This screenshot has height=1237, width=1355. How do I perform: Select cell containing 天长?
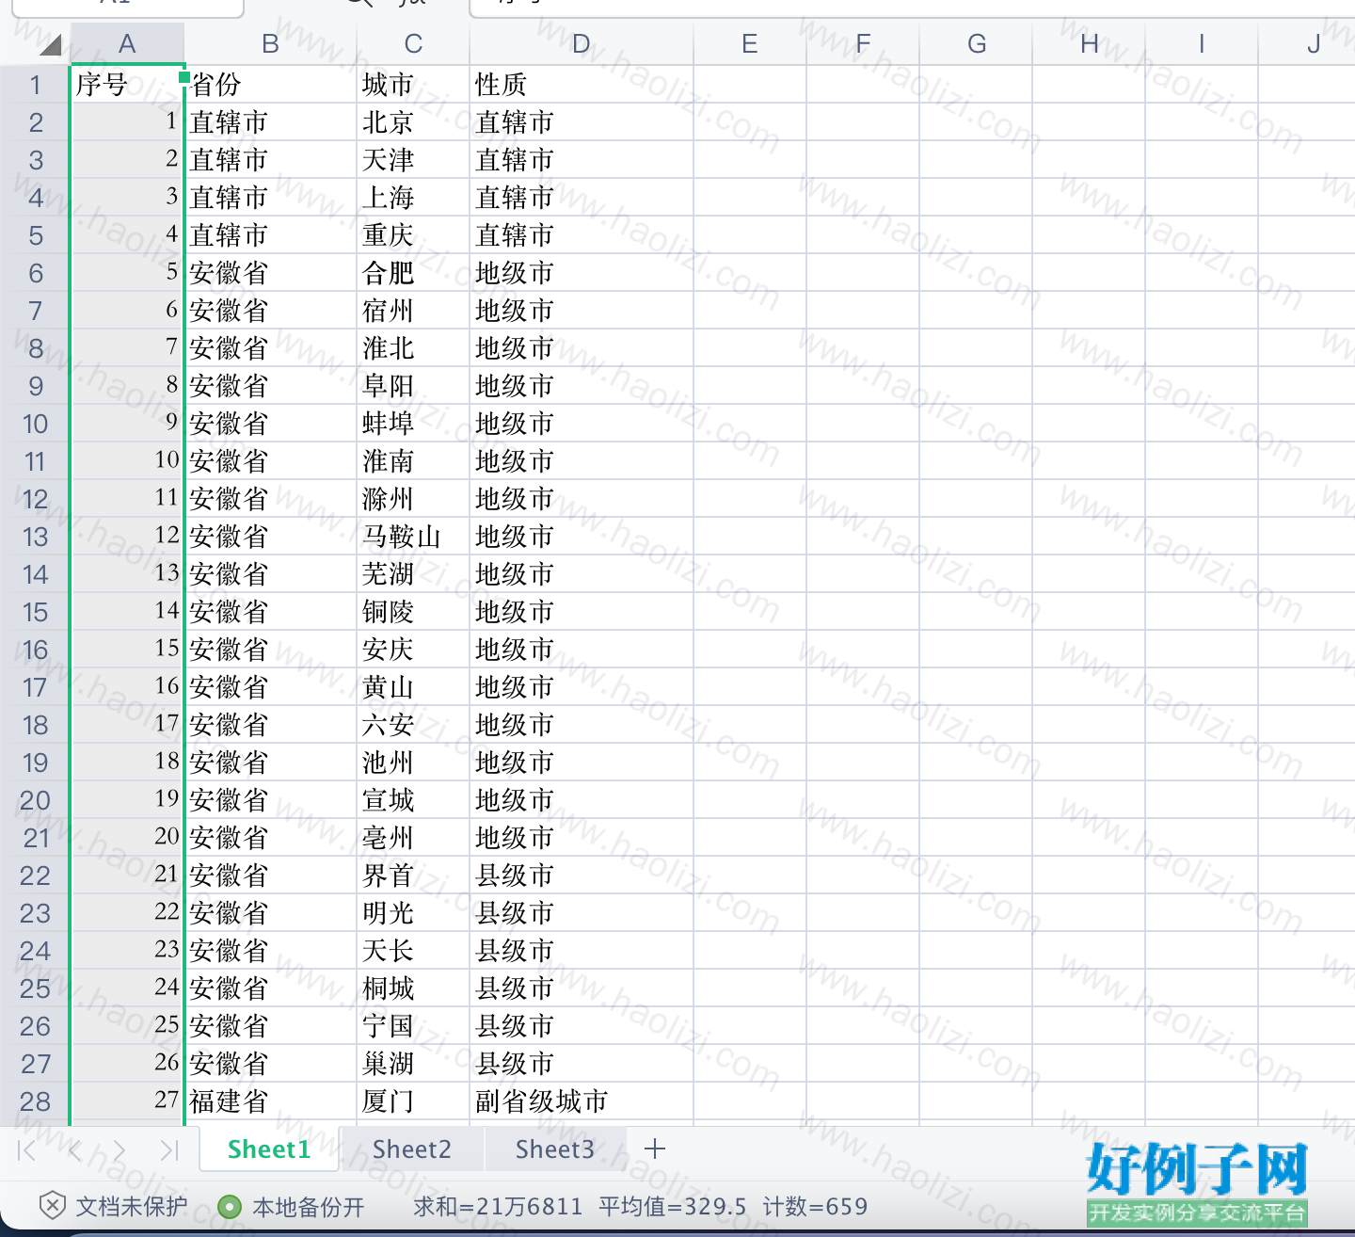413,951
